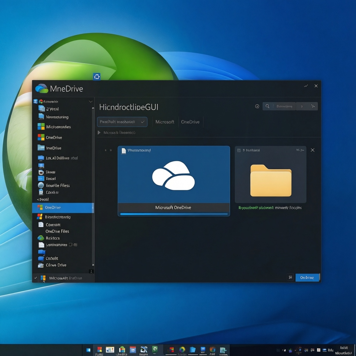The width and height of the screenshot is (356, 356).
Task: Launch the Firefox-like swirl taskbar icon
Action: click(213, 349)
